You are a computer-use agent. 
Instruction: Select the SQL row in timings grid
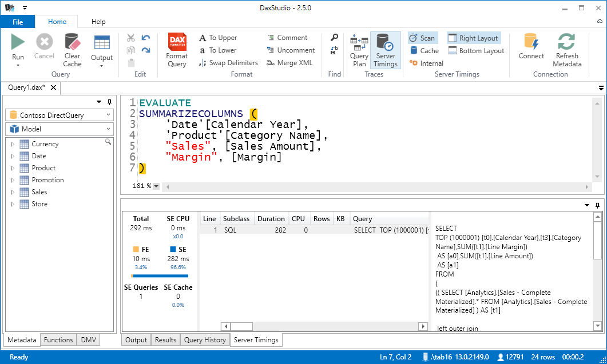point(314,230)
